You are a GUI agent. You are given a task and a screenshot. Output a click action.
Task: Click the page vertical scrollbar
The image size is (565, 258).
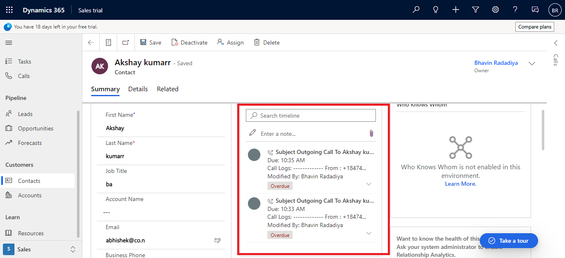click(543, 130)
